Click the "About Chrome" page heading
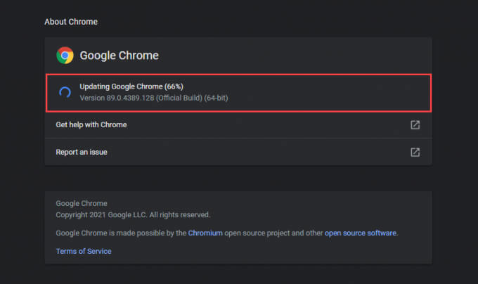The width and height of the screenshot is (478, 284). click(71, 22)
